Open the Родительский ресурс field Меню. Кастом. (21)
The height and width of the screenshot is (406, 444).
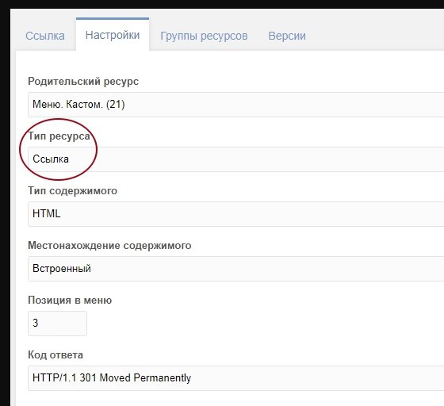click(236, 105)
